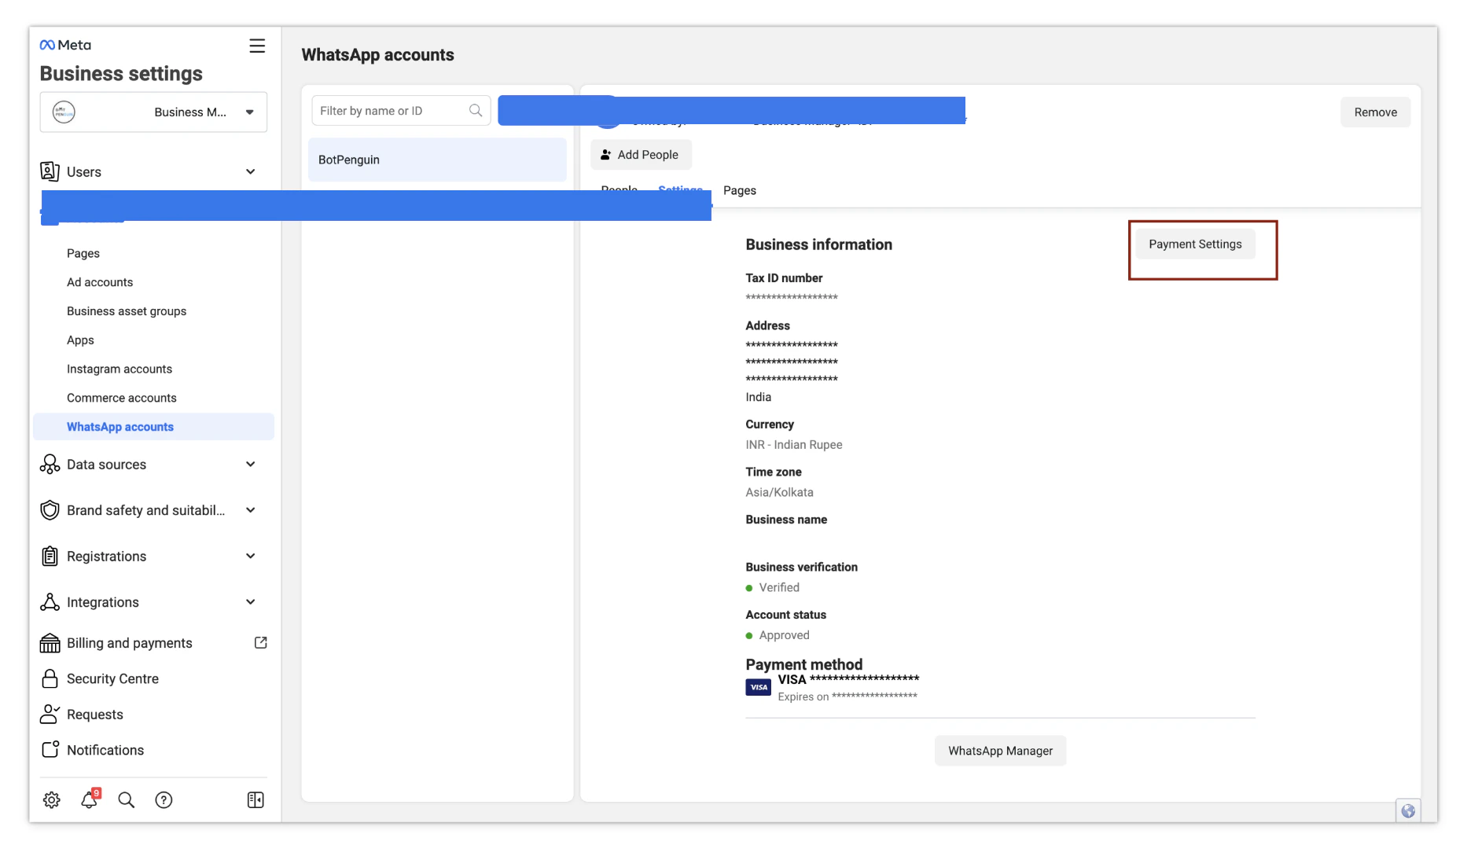
Task: Click the business account avatar
Action: pos(64,112)
